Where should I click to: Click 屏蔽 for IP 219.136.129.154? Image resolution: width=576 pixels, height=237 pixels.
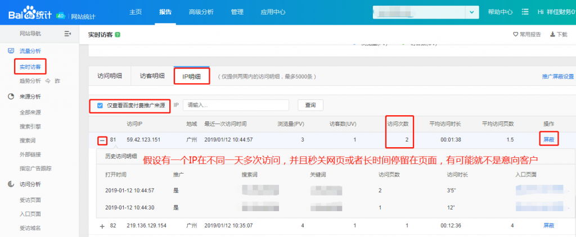coord(549,225)
